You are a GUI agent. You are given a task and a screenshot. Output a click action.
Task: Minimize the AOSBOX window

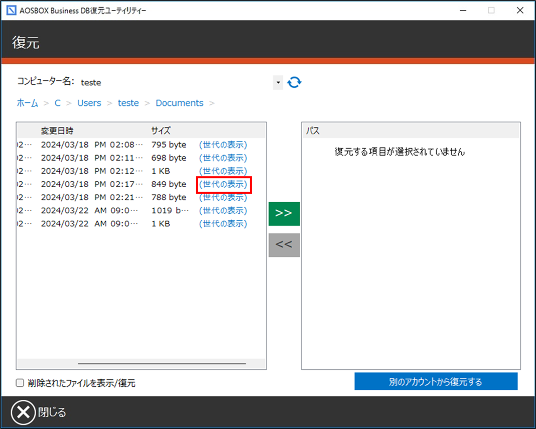tap(463, 11)
